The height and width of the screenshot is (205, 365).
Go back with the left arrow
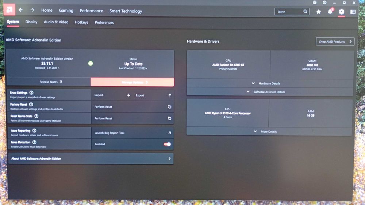21,10
